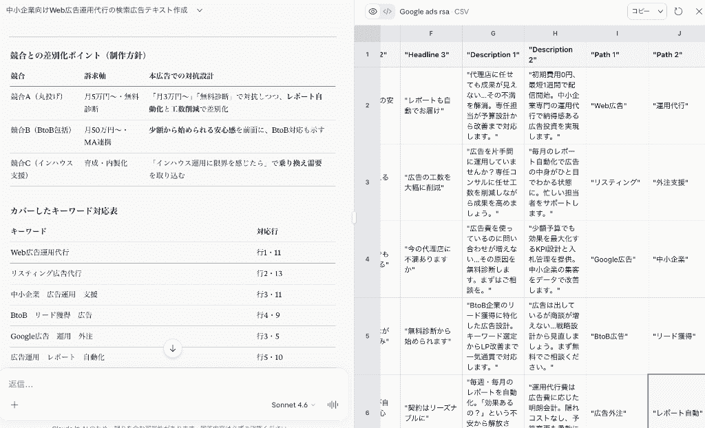Click the panel divider resize handle
The height and width of the screenshot is (428, 705).
354,217
